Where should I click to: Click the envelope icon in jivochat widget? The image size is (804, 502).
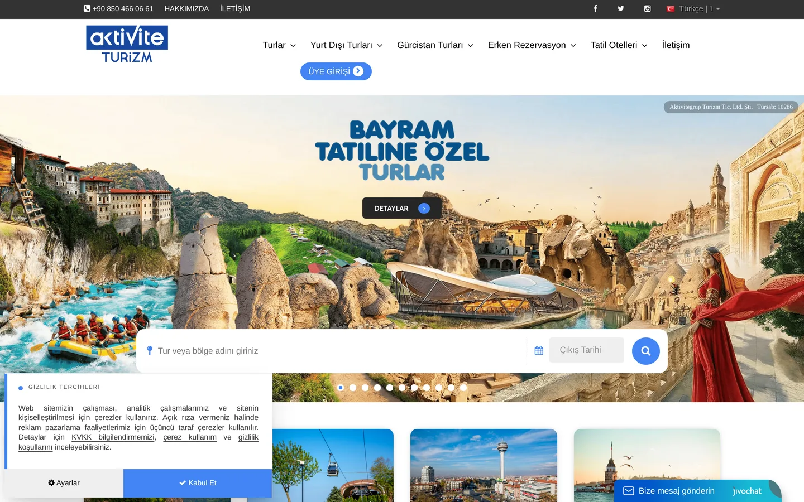coord(629,491)
